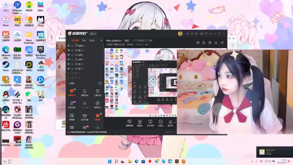Image resolution: width=293 pixels, height=165 pixels.
Task: Select the greyed-out 文本 4 text source row
Action: coord(85,78)
